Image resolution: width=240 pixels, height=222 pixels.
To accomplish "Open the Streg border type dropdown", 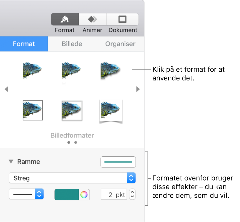I will click(72, 178).
